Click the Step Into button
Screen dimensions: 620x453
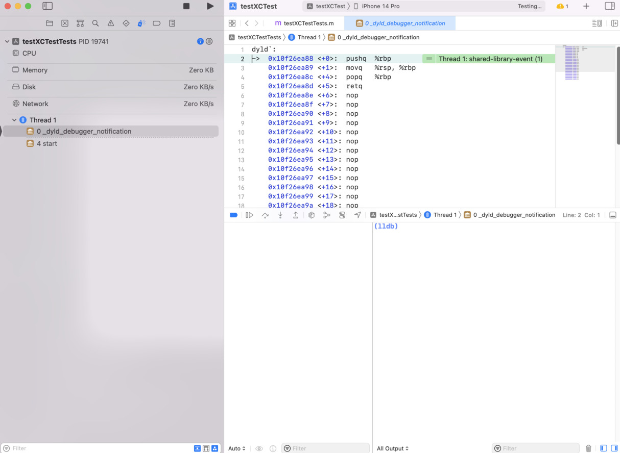[280, 215]
